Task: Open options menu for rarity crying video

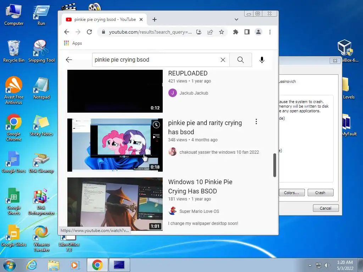Action: [x=256, y=122]
